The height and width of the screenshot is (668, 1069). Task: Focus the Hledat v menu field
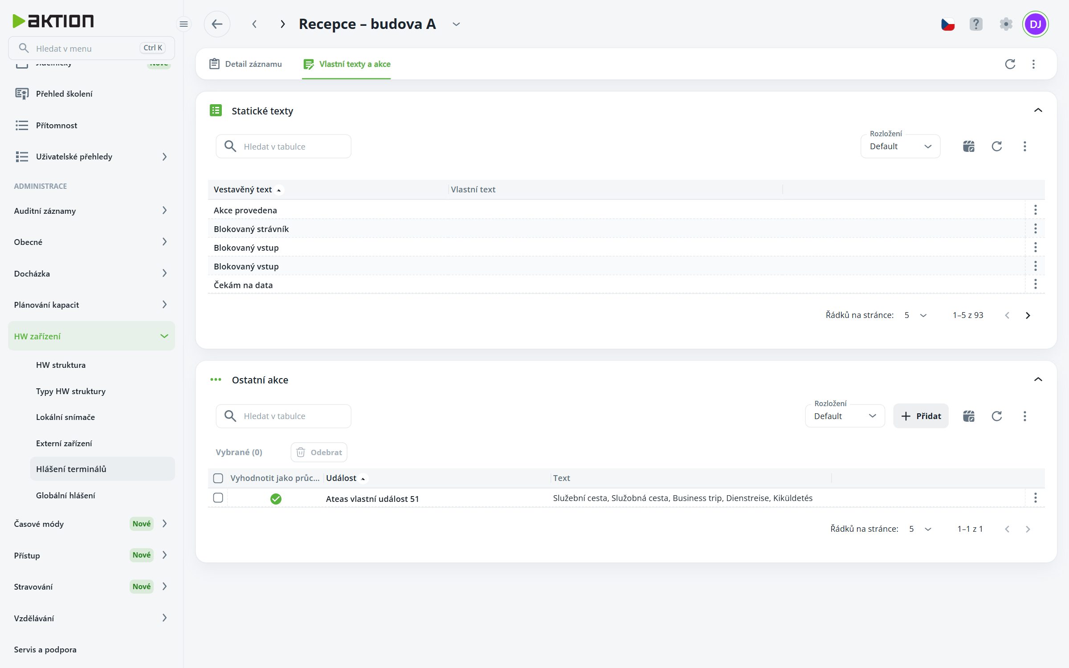91,48
